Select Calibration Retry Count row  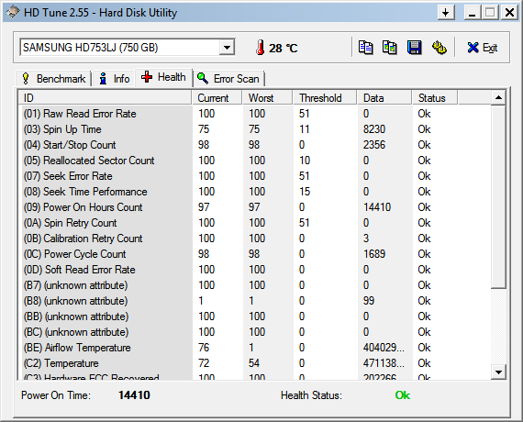click(x=255, y=239)
